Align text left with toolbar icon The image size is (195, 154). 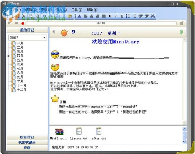click(86, 16)
